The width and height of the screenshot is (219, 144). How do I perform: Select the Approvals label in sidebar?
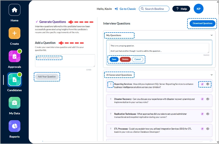(x=14, y=67)
